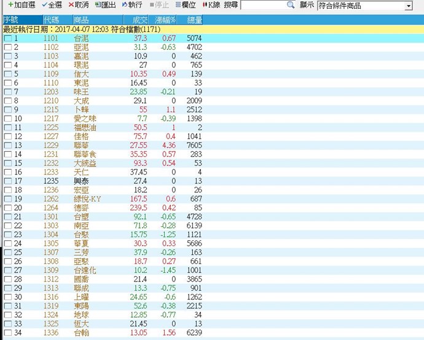
Task: Check the box for row 2 亞泥
Action: (x=8, y=47)
